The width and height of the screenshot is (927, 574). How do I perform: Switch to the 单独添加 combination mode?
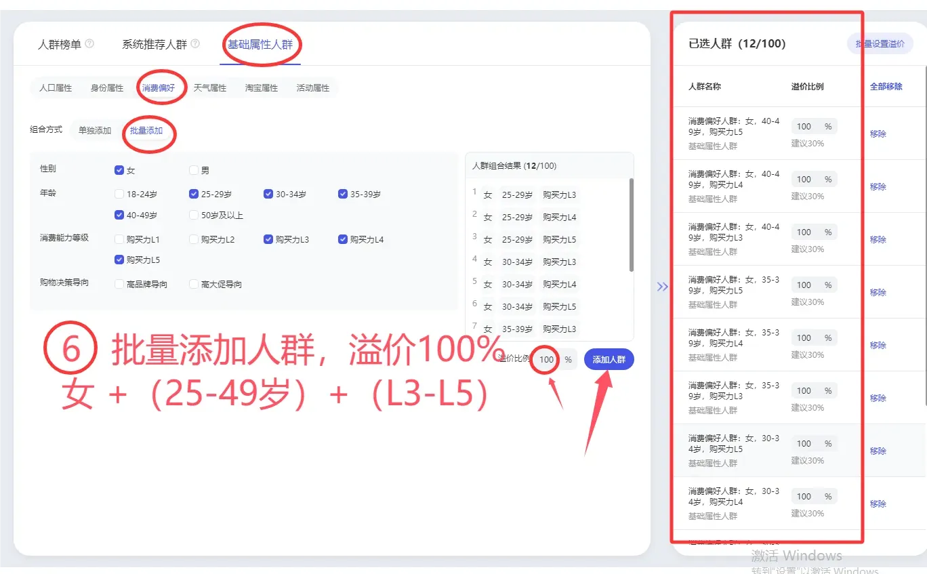pyautogui.click(x=95, y=129)
